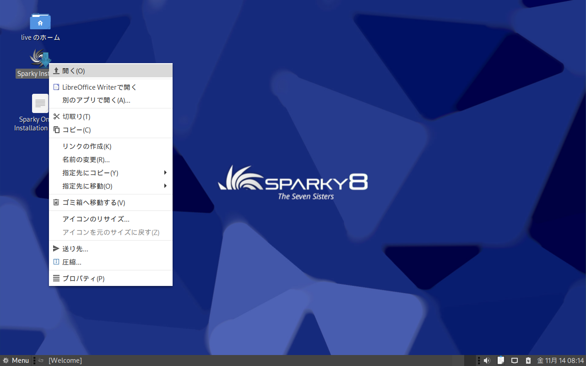Click the archive icon beside 圧縮
This screenshot has width=586, height=366.
click(56, 262)
